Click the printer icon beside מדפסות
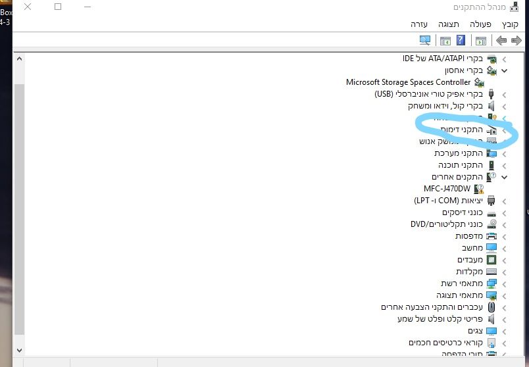Viewport: 529px width, 367px height. coord(491,236)
